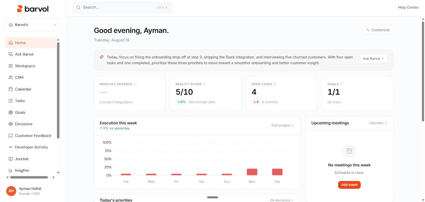This screenshot has height=202, width=425.
Task: Open the Barvol's workspace dropdown
Action: 33,25
